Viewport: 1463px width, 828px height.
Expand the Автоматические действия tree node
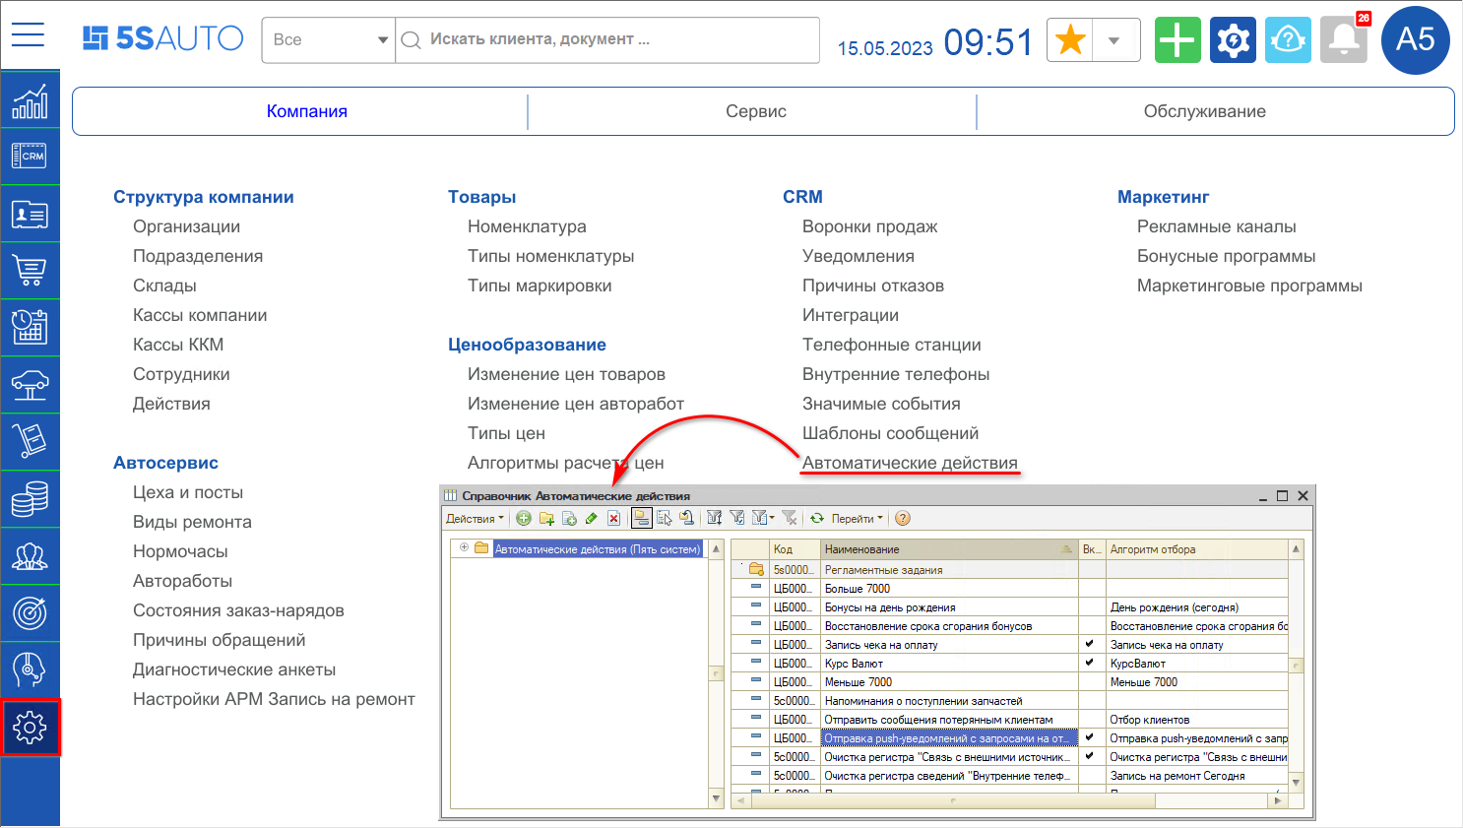tap(464, 547)
